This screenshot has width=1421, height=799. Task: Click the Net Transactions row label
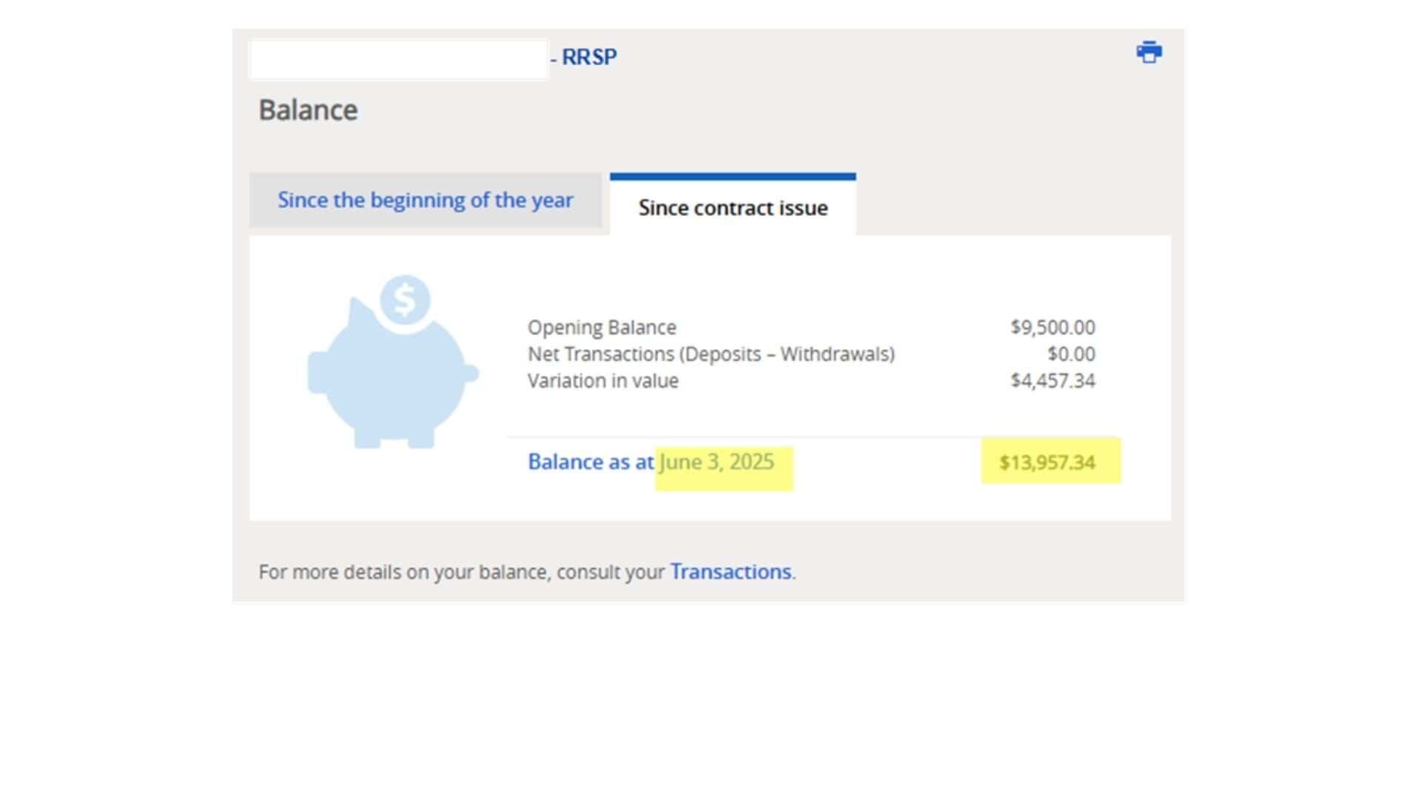tap(711, 354)
